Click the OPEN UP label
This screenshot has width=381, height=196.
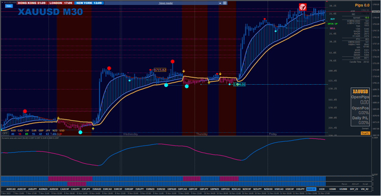coord(332,24)
